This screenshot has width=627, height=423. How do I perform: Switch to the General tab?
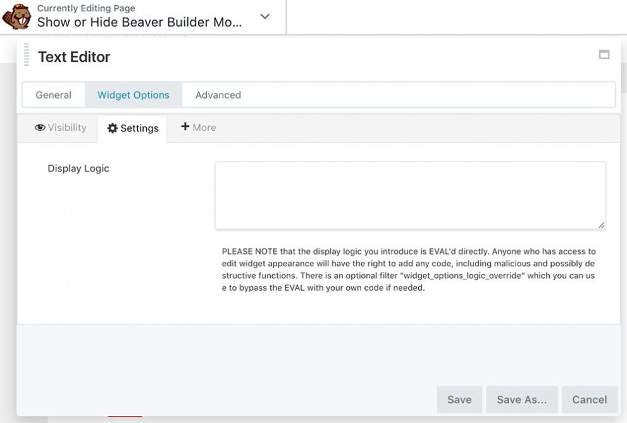tap(54, 95)
